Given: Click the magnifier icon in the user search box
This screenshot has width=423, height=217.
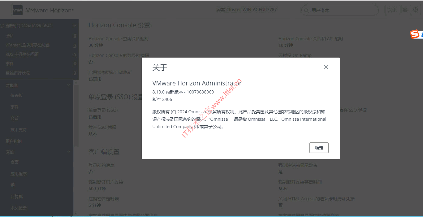Looking at the screenshot, I should (306, 11).
